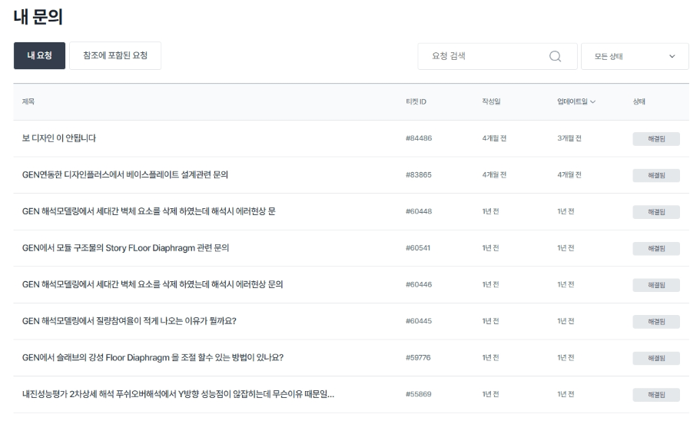Click ticket ID #59776
Viewport: 700px width, 421px height.
point(418,358)
